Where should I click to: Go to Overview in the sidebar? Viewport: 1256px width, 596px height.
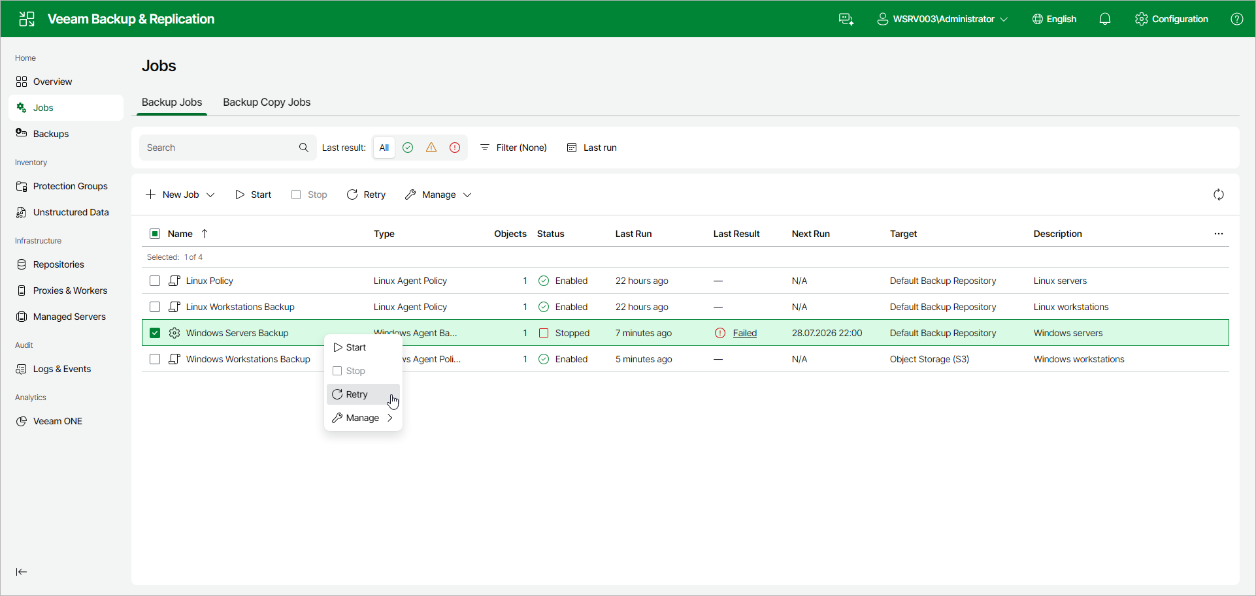(66, 82)
